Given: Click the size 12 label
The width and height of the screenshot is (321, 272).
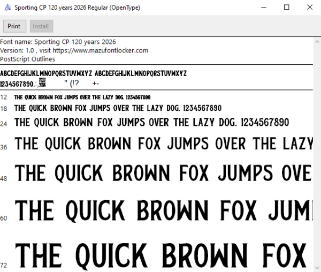Looking at the screenshot, I should tap(4, 97).
